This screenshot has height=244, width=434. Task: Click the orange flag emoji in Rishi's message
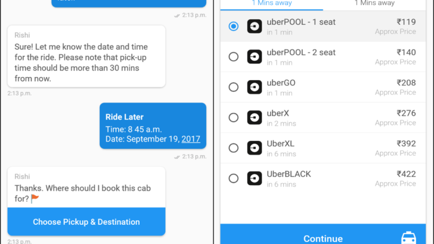35,198
